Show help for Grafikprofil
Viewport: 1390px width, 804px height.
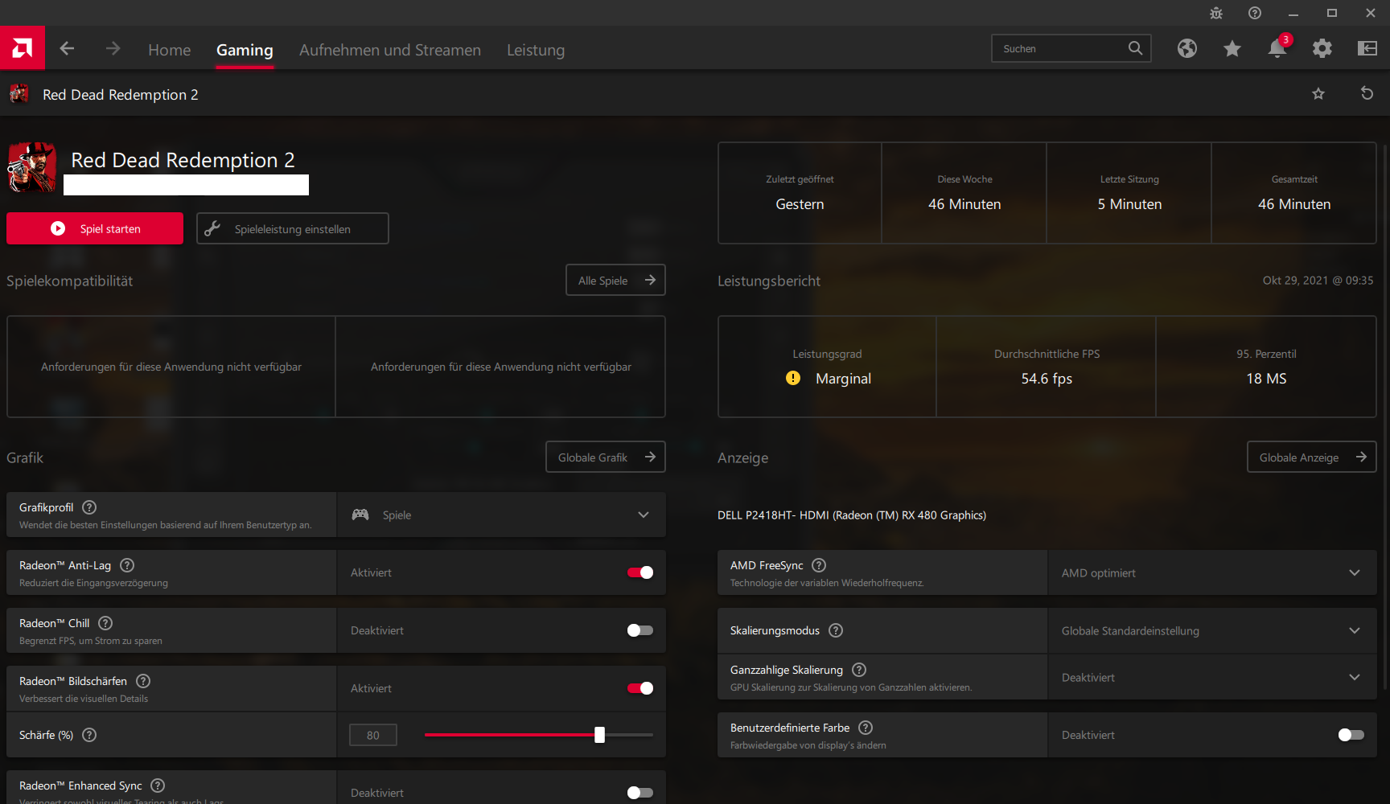(90, 507)
